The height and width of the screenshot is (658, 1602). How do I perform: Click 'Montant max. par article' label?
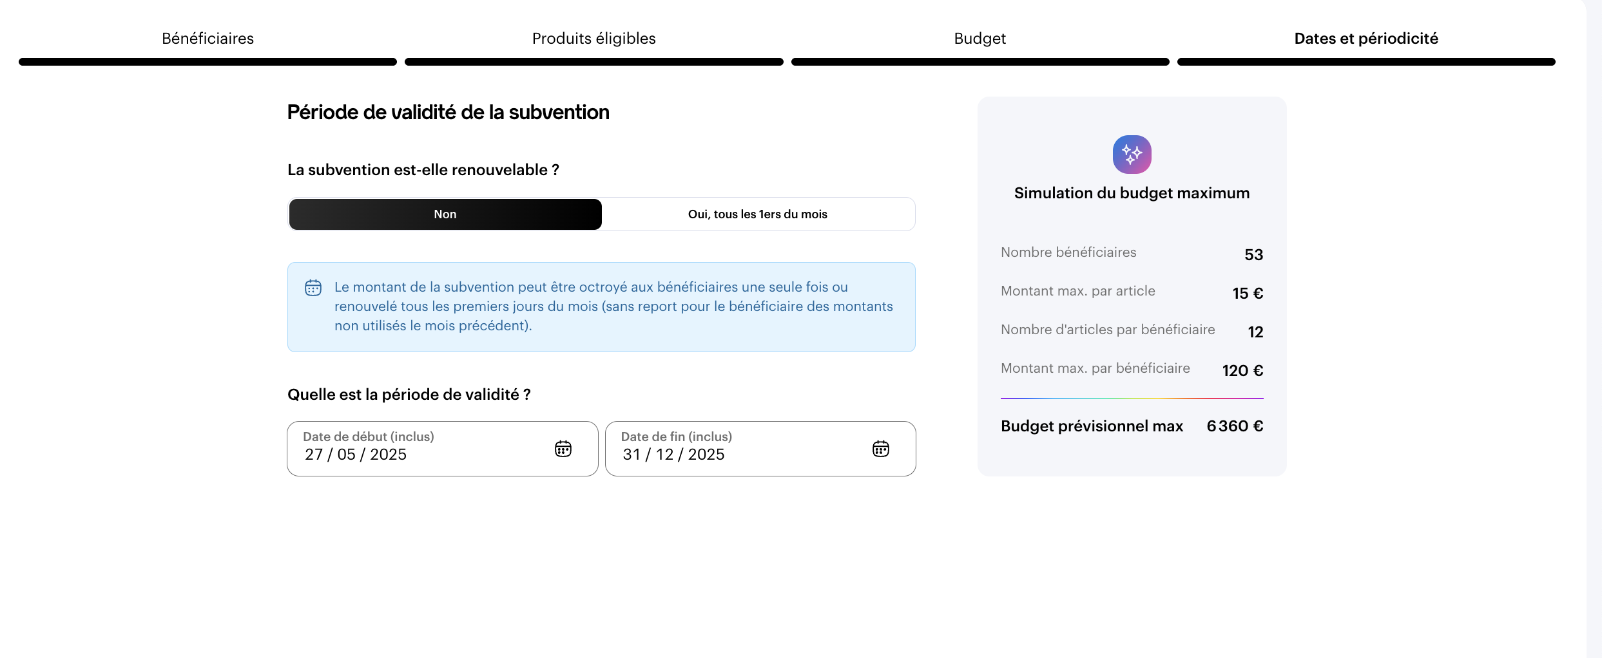pyautogui.click(x=1078, y=291)
